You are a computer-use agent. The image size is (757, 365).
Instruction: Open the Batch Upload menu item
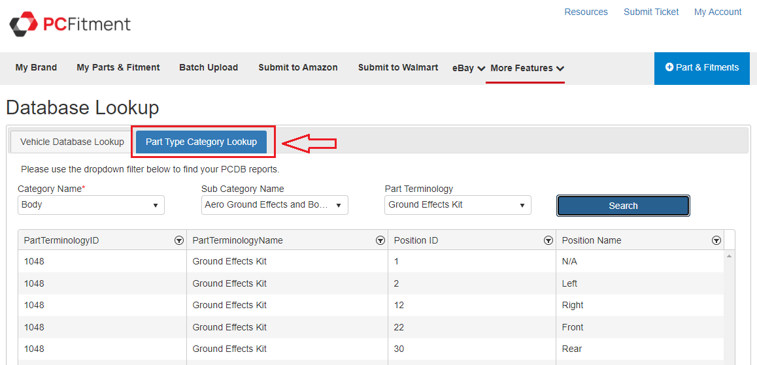tap(209, 67)
